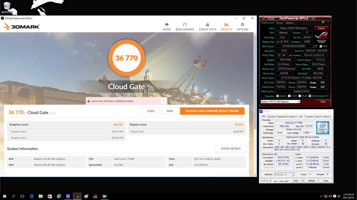The height and width of the screenshot is (200, 357).
Task: Open the Windows Start menu
Action: [x=4, y=196]
